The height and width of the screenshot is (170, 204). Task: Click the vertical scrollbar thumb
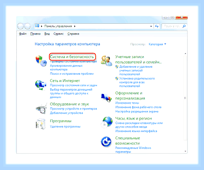pyautogui.click(x=185, y=98)
